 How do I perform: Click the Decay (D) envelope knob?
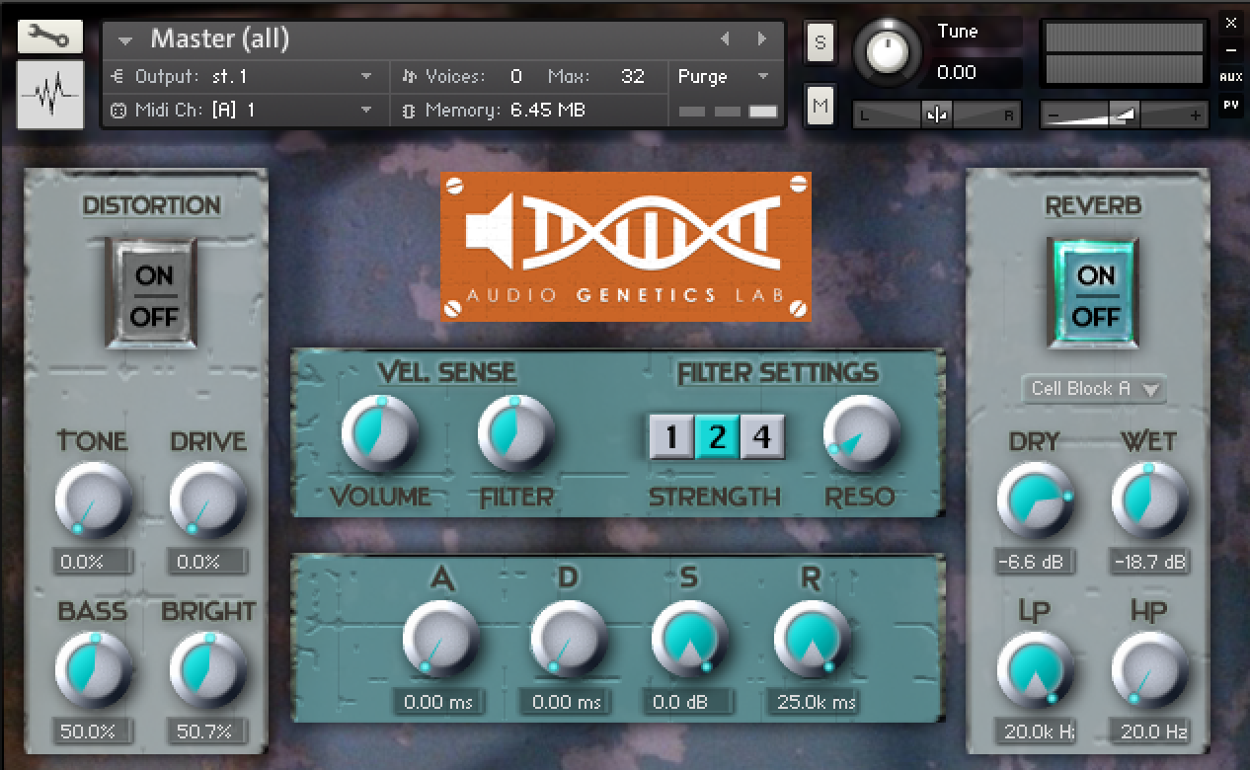click(x=568, y=639)
